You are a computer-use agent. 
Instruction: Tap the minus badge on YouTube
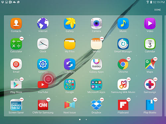click(x=48, y=79)
